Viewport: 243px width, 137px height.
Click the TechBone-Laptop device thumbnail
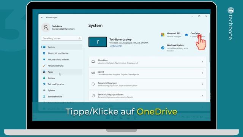pyautogui.click(x=98, y=42)
